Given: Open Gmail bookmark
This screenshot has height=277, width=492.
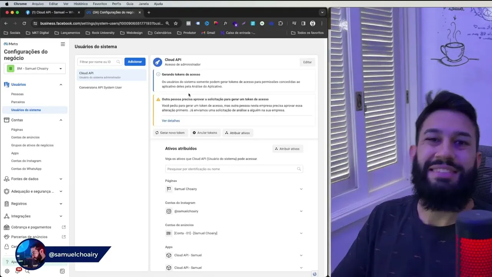Looking at the screenshot, I should pos(208,33).
